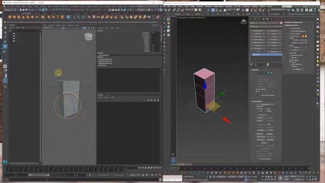The width and height of the screenshot is (325, 183).
Task: Open the Modifiers menu in 3ds Max
Action: point(200,7)
